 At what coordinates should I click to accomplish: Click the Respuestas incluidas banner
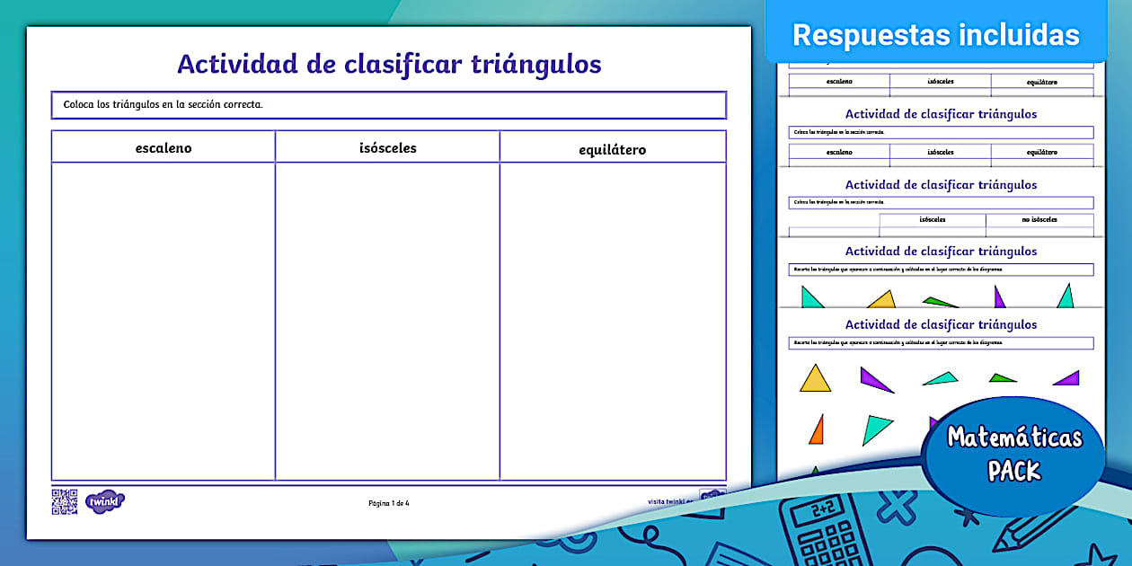pos(935,34)
